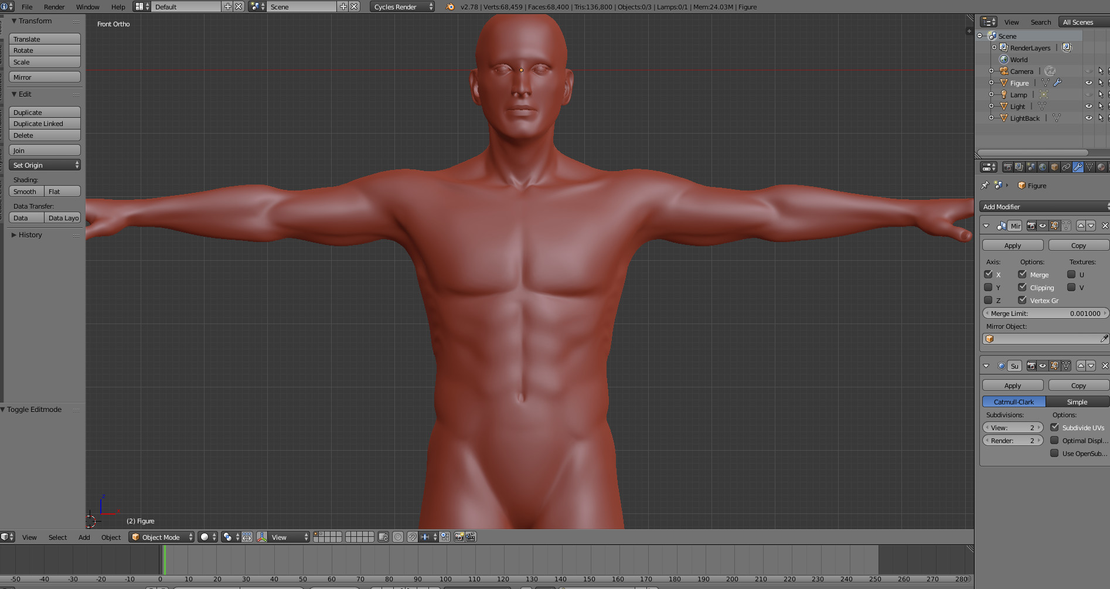Expand the Camera item in outliner
The height and width of the screenshot is (589, 1110).
(x=991, y=71)
